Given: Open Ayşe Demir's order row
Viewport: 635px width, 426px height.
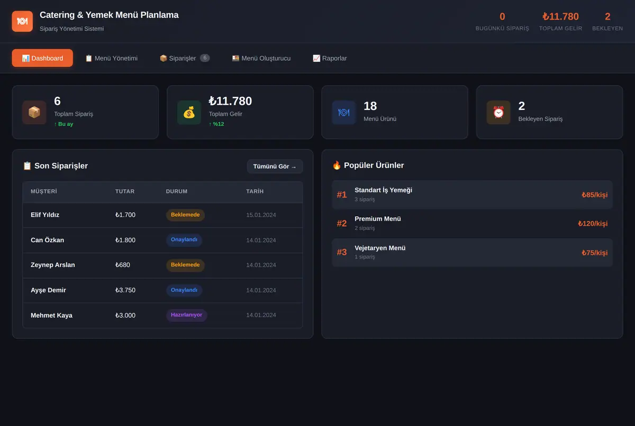Looking at the screenshot, I should point(162,290).
